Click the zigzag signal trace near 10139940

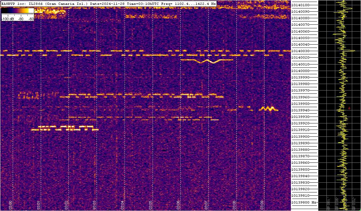click(x=268, y=109)
